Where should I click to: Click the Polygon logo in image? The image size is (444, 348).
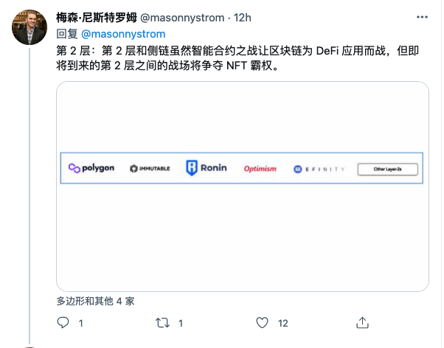click(91, 168)
